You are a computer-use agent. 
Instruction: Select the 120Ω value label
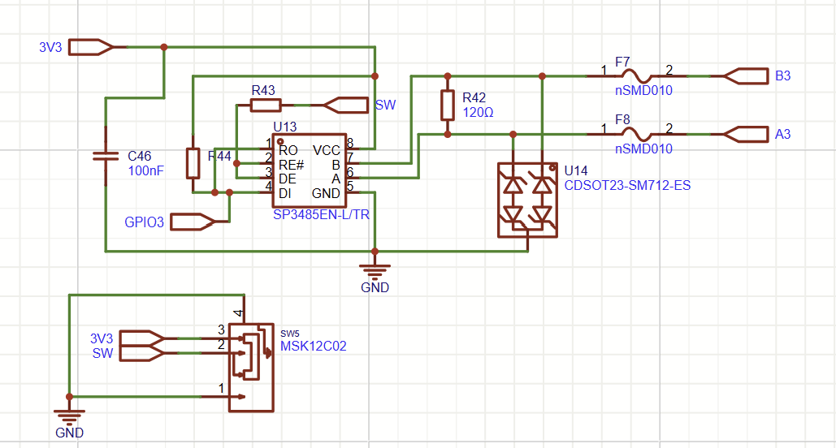478,112
